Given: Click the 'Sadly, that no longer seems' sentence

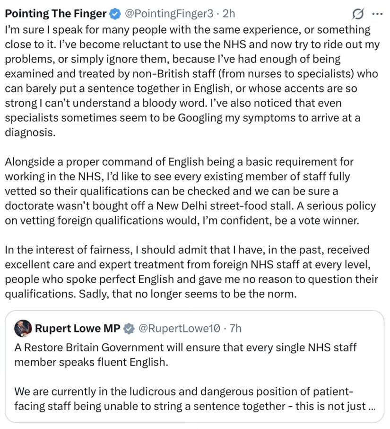Looking at the screenshot, I should click(x=188, y=294).
